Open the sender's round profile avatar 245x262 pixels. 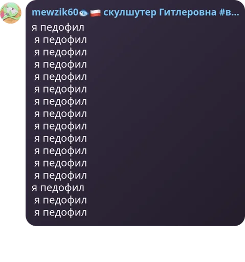11,13
